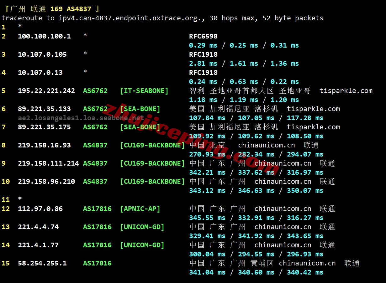Click latency '329.41 ms / 341.92 ms / 343.65 ms'
Image resolution: width=386 pixels, height=283 pixels.
pyautogui.click(x=256, y=236)
